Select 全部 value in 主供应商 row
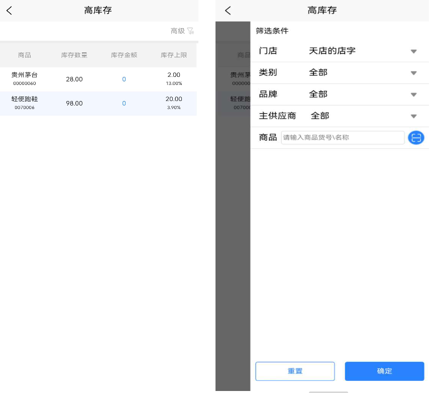Image resolution: width=432 pixels, height=393 pixels. pos(320,116)
